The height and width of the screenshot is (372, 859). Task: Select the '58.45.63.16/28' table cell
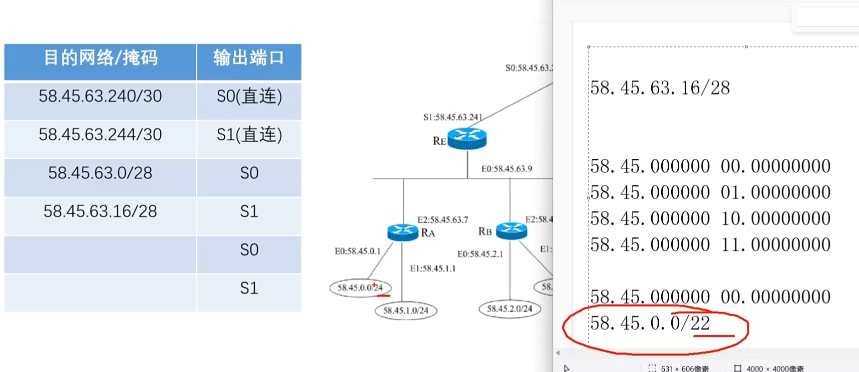pos(100,216)
